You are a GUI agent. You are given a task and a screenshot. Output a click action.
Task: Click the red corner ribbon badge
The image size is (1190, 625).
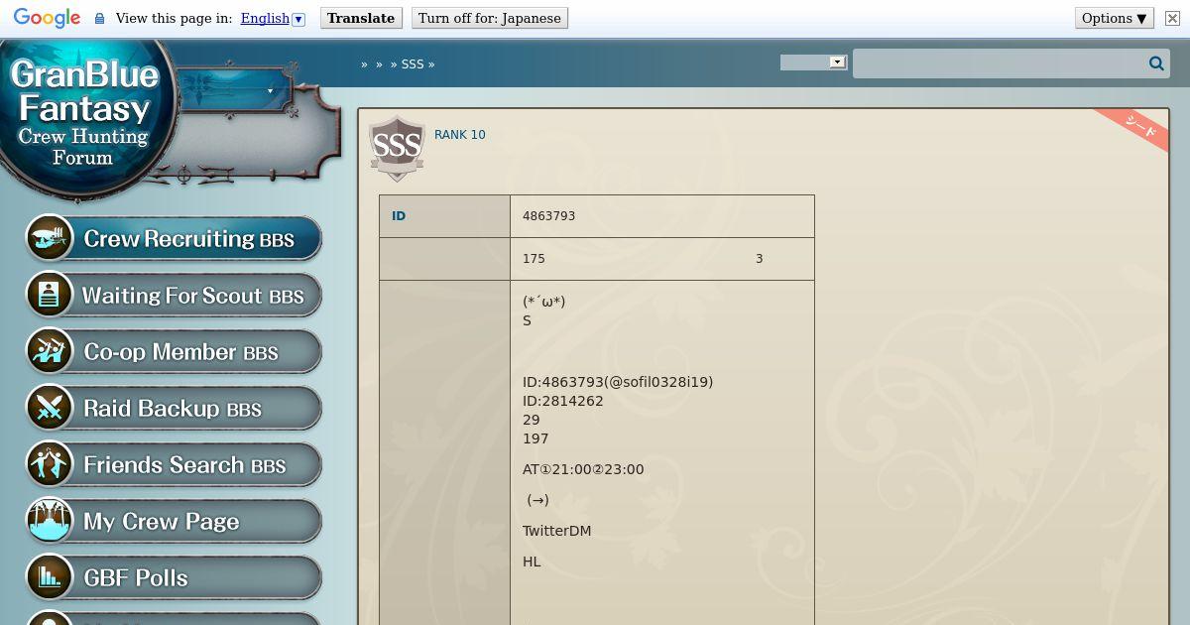1138,127
